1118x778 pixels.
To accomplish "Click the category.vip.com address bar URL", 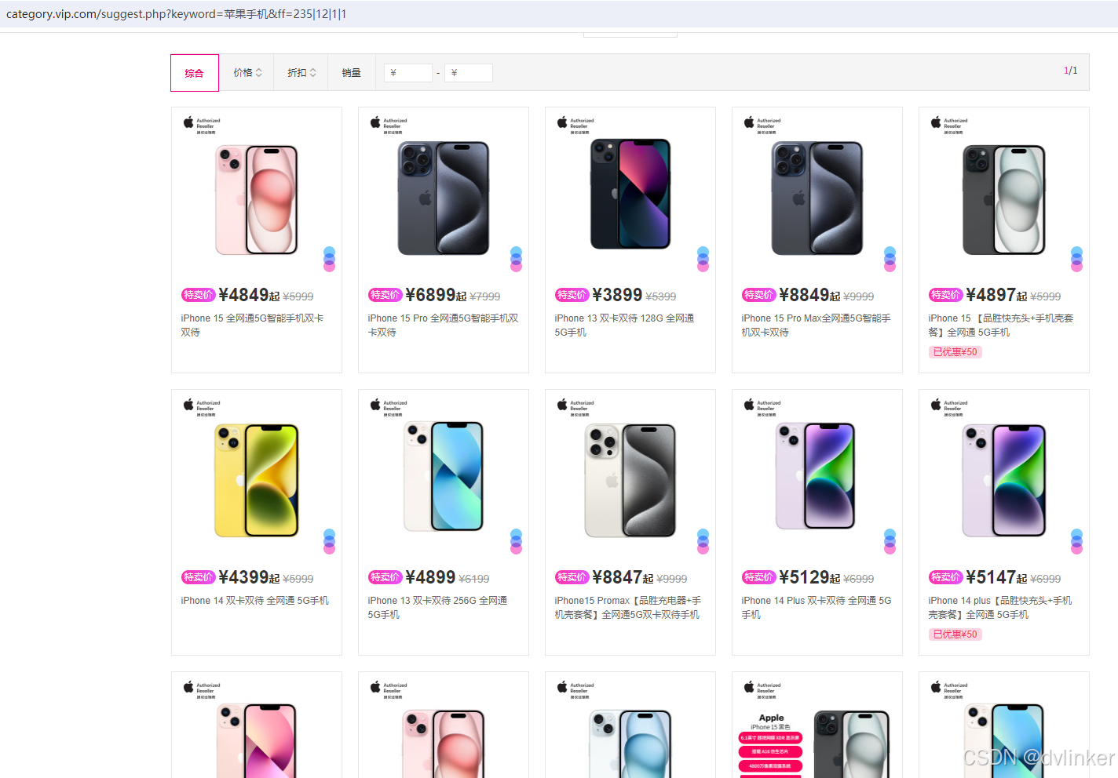I will [x=177, y=14].
